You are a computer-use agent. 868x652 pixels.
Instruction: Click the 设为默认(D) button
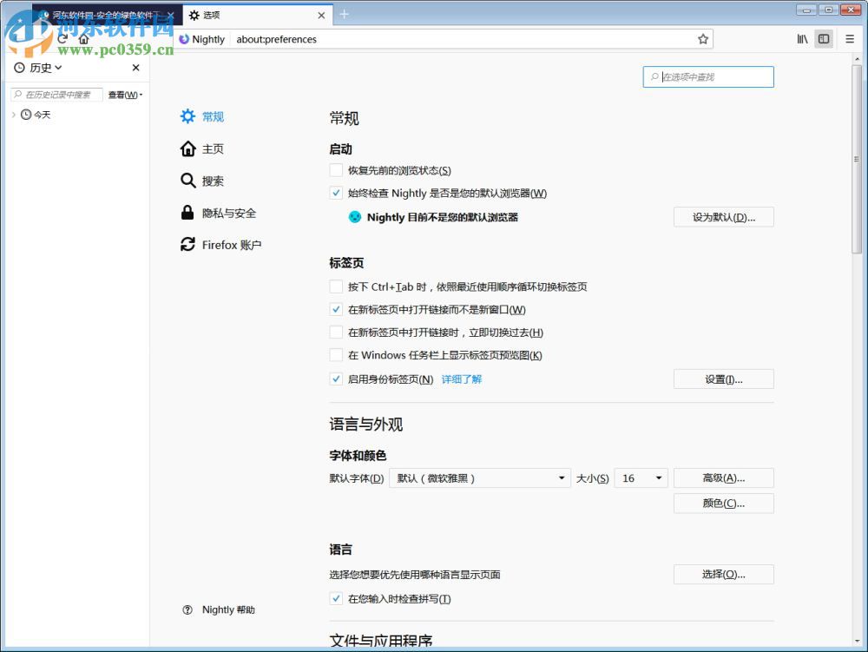pyautogui.click(x=723, y=217)
